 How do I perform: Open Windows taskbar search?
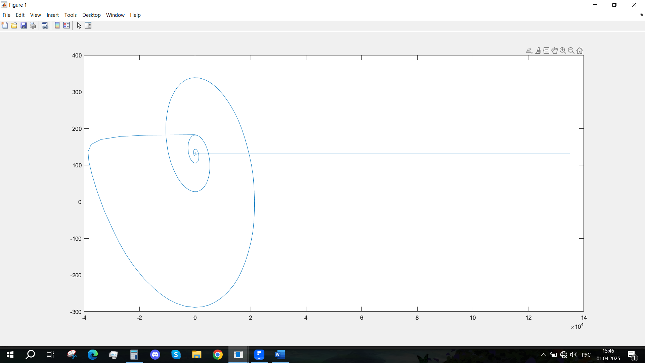pos(30,355)
